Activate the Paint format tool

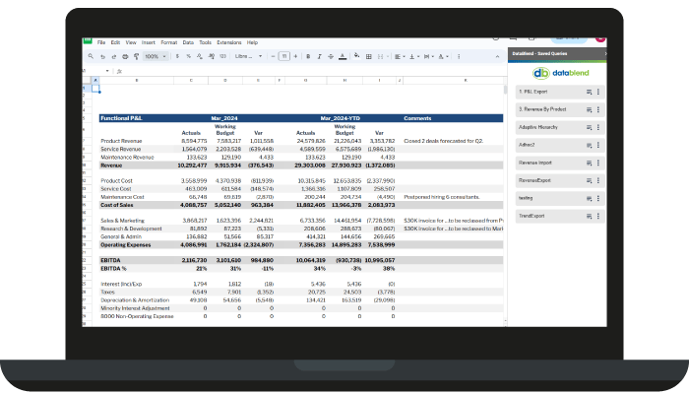tap(136, 56)
